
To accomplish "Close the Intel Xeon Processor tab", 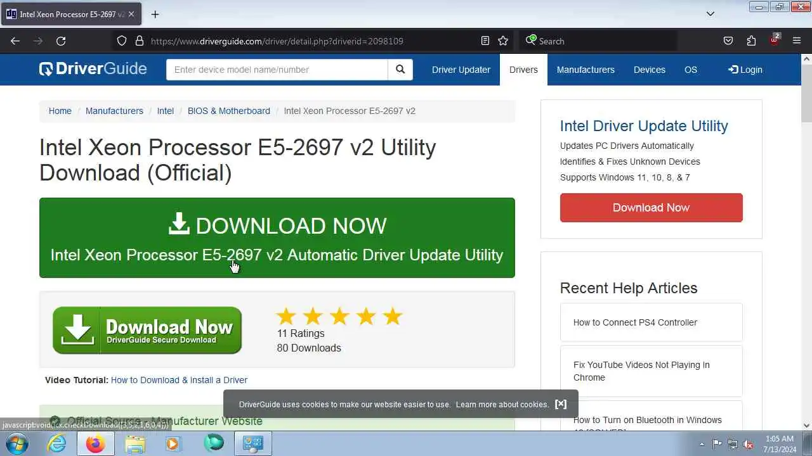I will (x=131, y=14).
